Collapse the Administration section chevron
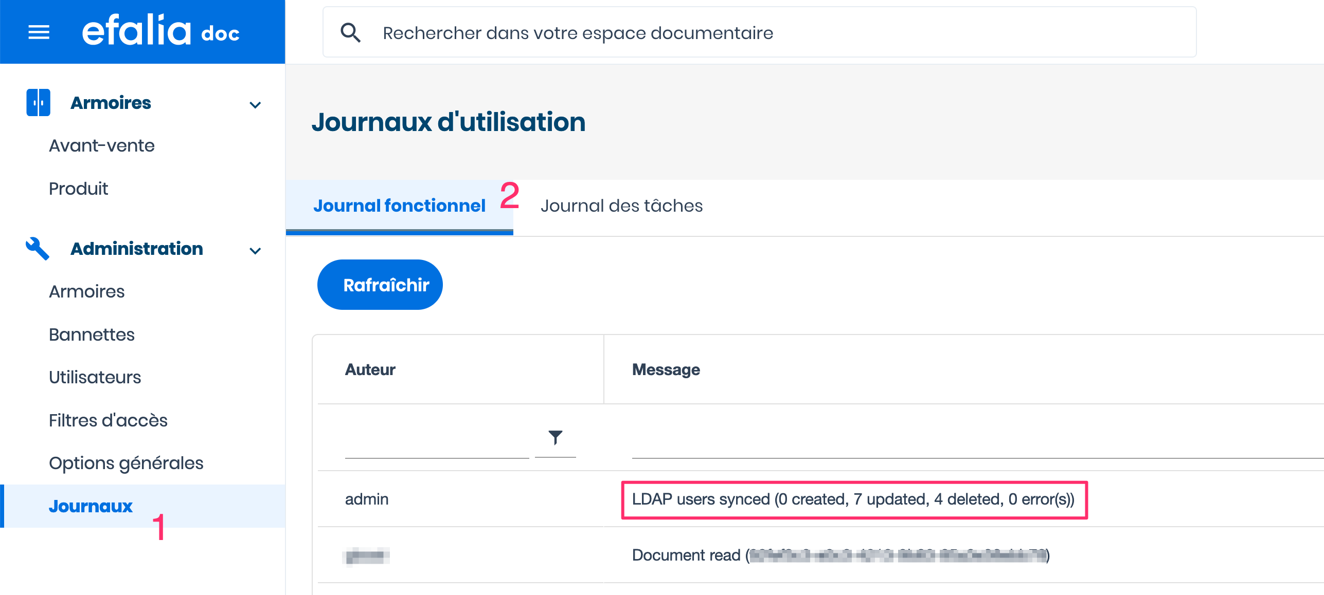The height and width of the screenshot is (595, 1324). (x=255, y=251)
